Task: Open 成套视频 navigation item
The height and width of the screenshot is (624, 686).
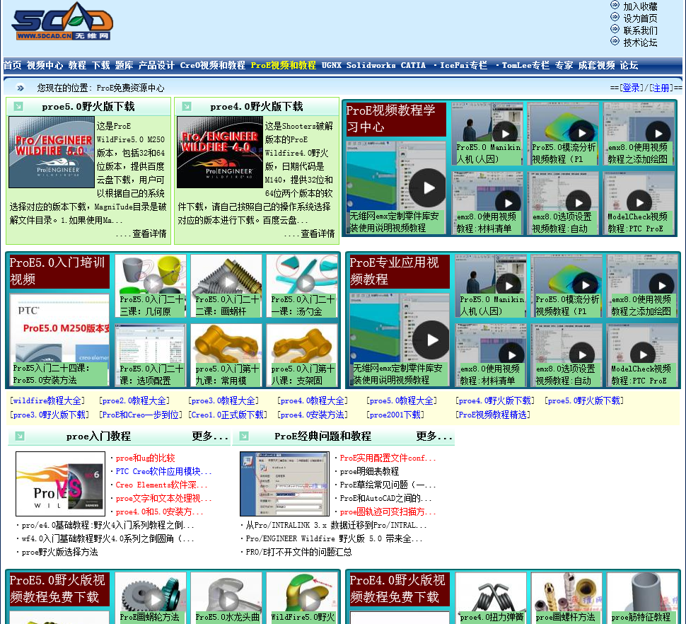Action: point(596,65)
